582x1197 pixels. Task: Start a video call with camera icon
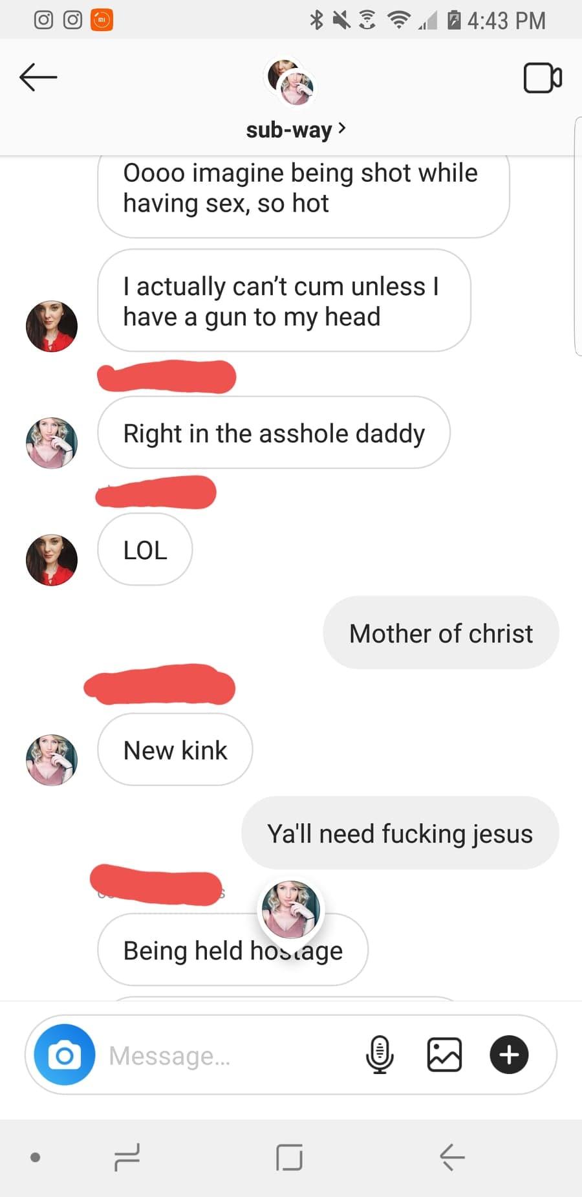coord(543,78)
